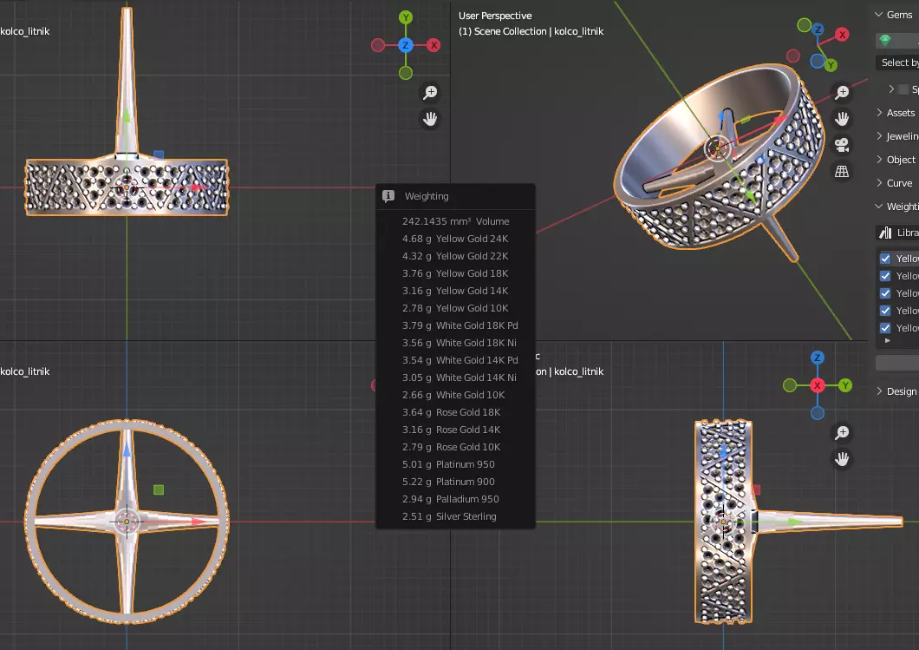This screenshot has width=919, height=650.
Task: Click 4.32 g Yellow Gold 22K row
Action: pyautogui.click(x=455, y=256)
